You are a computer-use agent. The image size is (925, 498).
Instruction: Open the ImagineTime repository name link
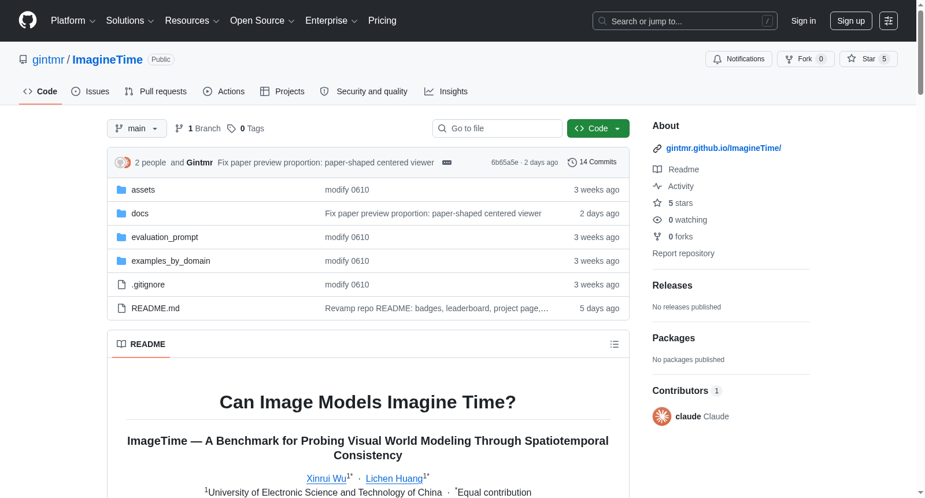(x=108, y=60)
